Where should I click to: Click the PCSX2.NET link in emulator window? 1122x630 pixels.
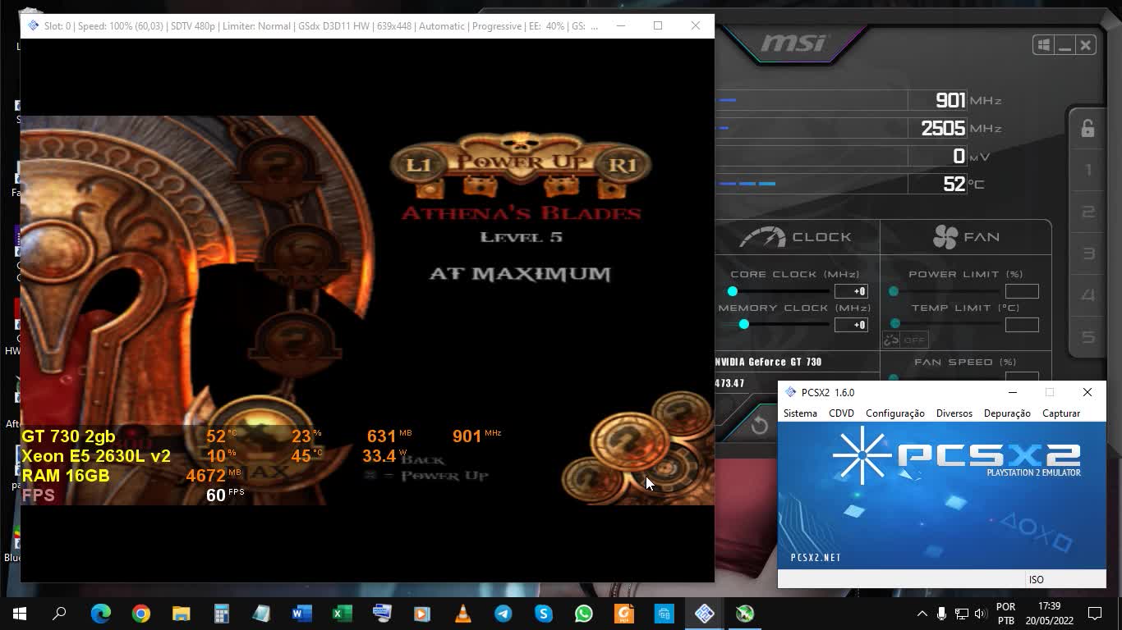816,558
